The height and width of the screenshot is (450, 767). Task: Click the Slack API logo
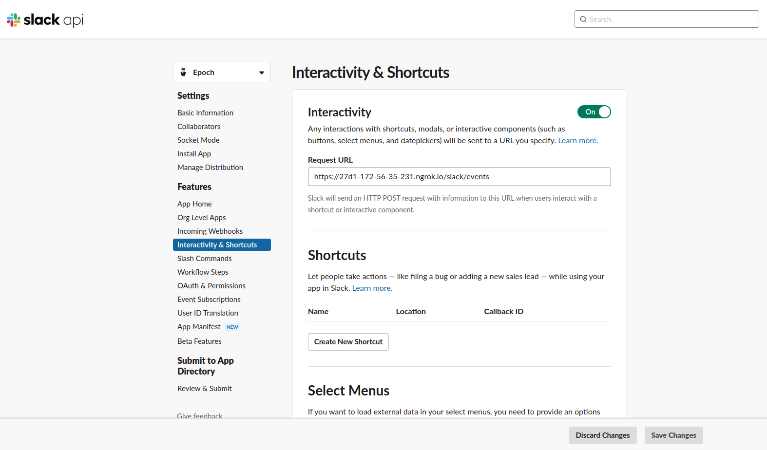coord(45,19)
